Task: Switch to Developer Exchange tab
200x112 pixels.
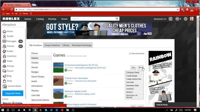Action: coord(82,45)
